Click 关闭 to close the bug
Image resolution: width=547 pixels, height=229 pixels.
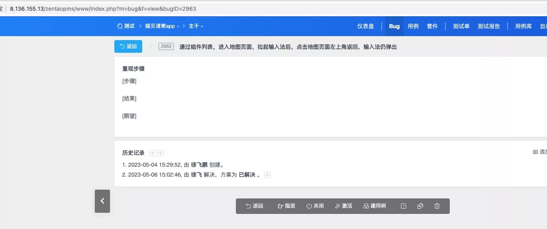tap(315, 206)
